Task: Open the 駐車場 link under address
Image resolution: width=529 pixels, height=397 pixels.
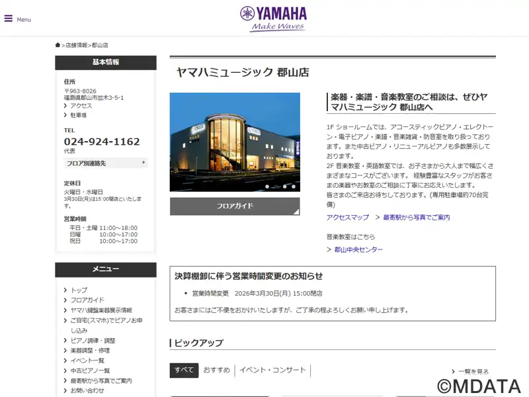Action: 78,115
